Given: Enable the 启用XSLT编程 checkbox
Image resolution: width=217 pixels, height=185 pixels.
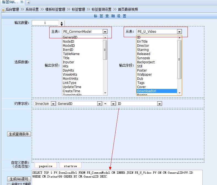Looking at the screenshot, I should [9, 184].
